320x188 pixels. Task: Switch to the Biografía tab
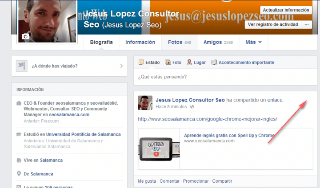tap(101, 42)
